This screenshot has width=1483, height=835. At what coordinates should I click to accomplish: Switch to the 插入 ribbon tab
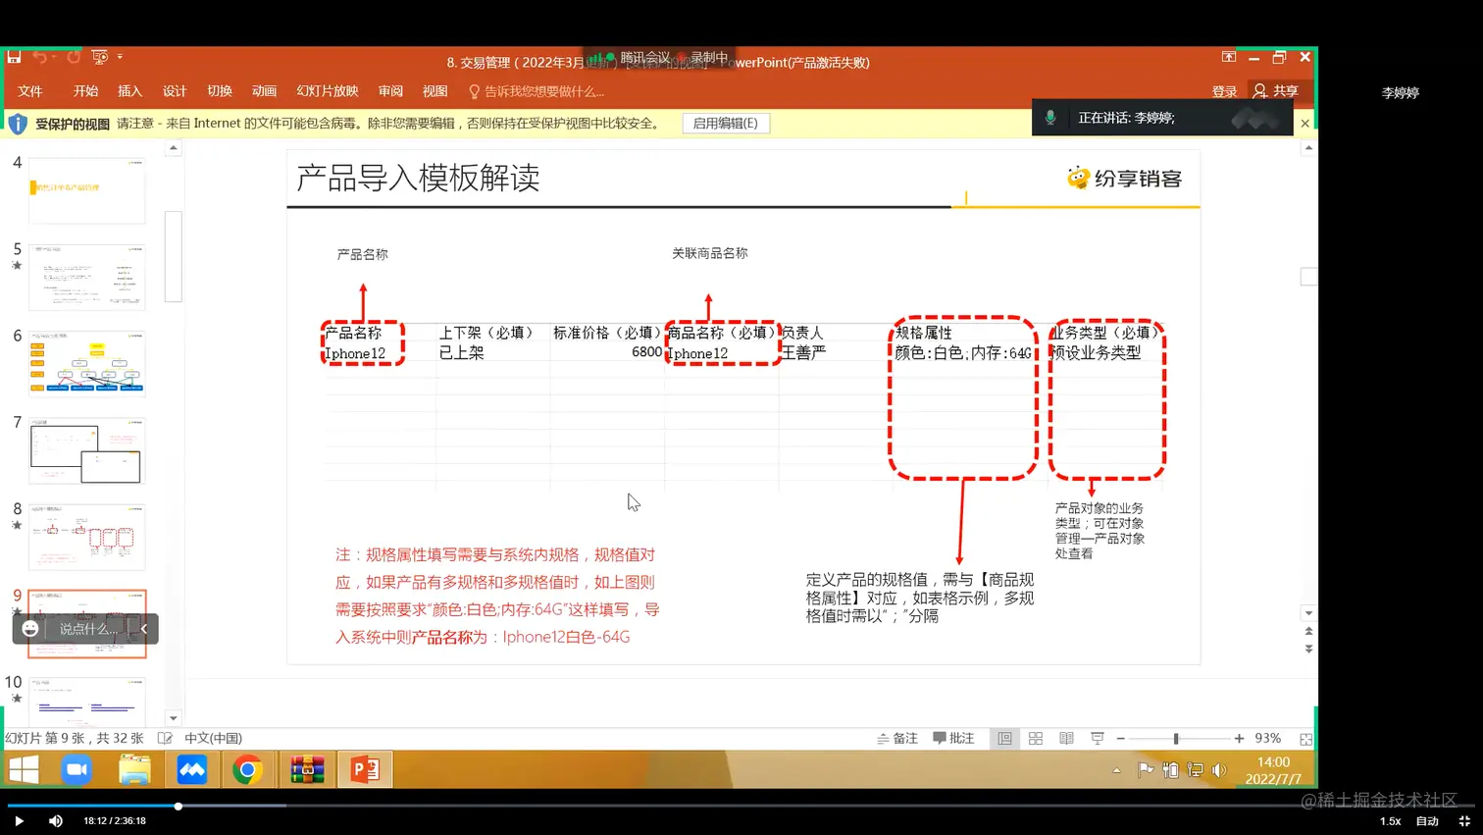129,91
